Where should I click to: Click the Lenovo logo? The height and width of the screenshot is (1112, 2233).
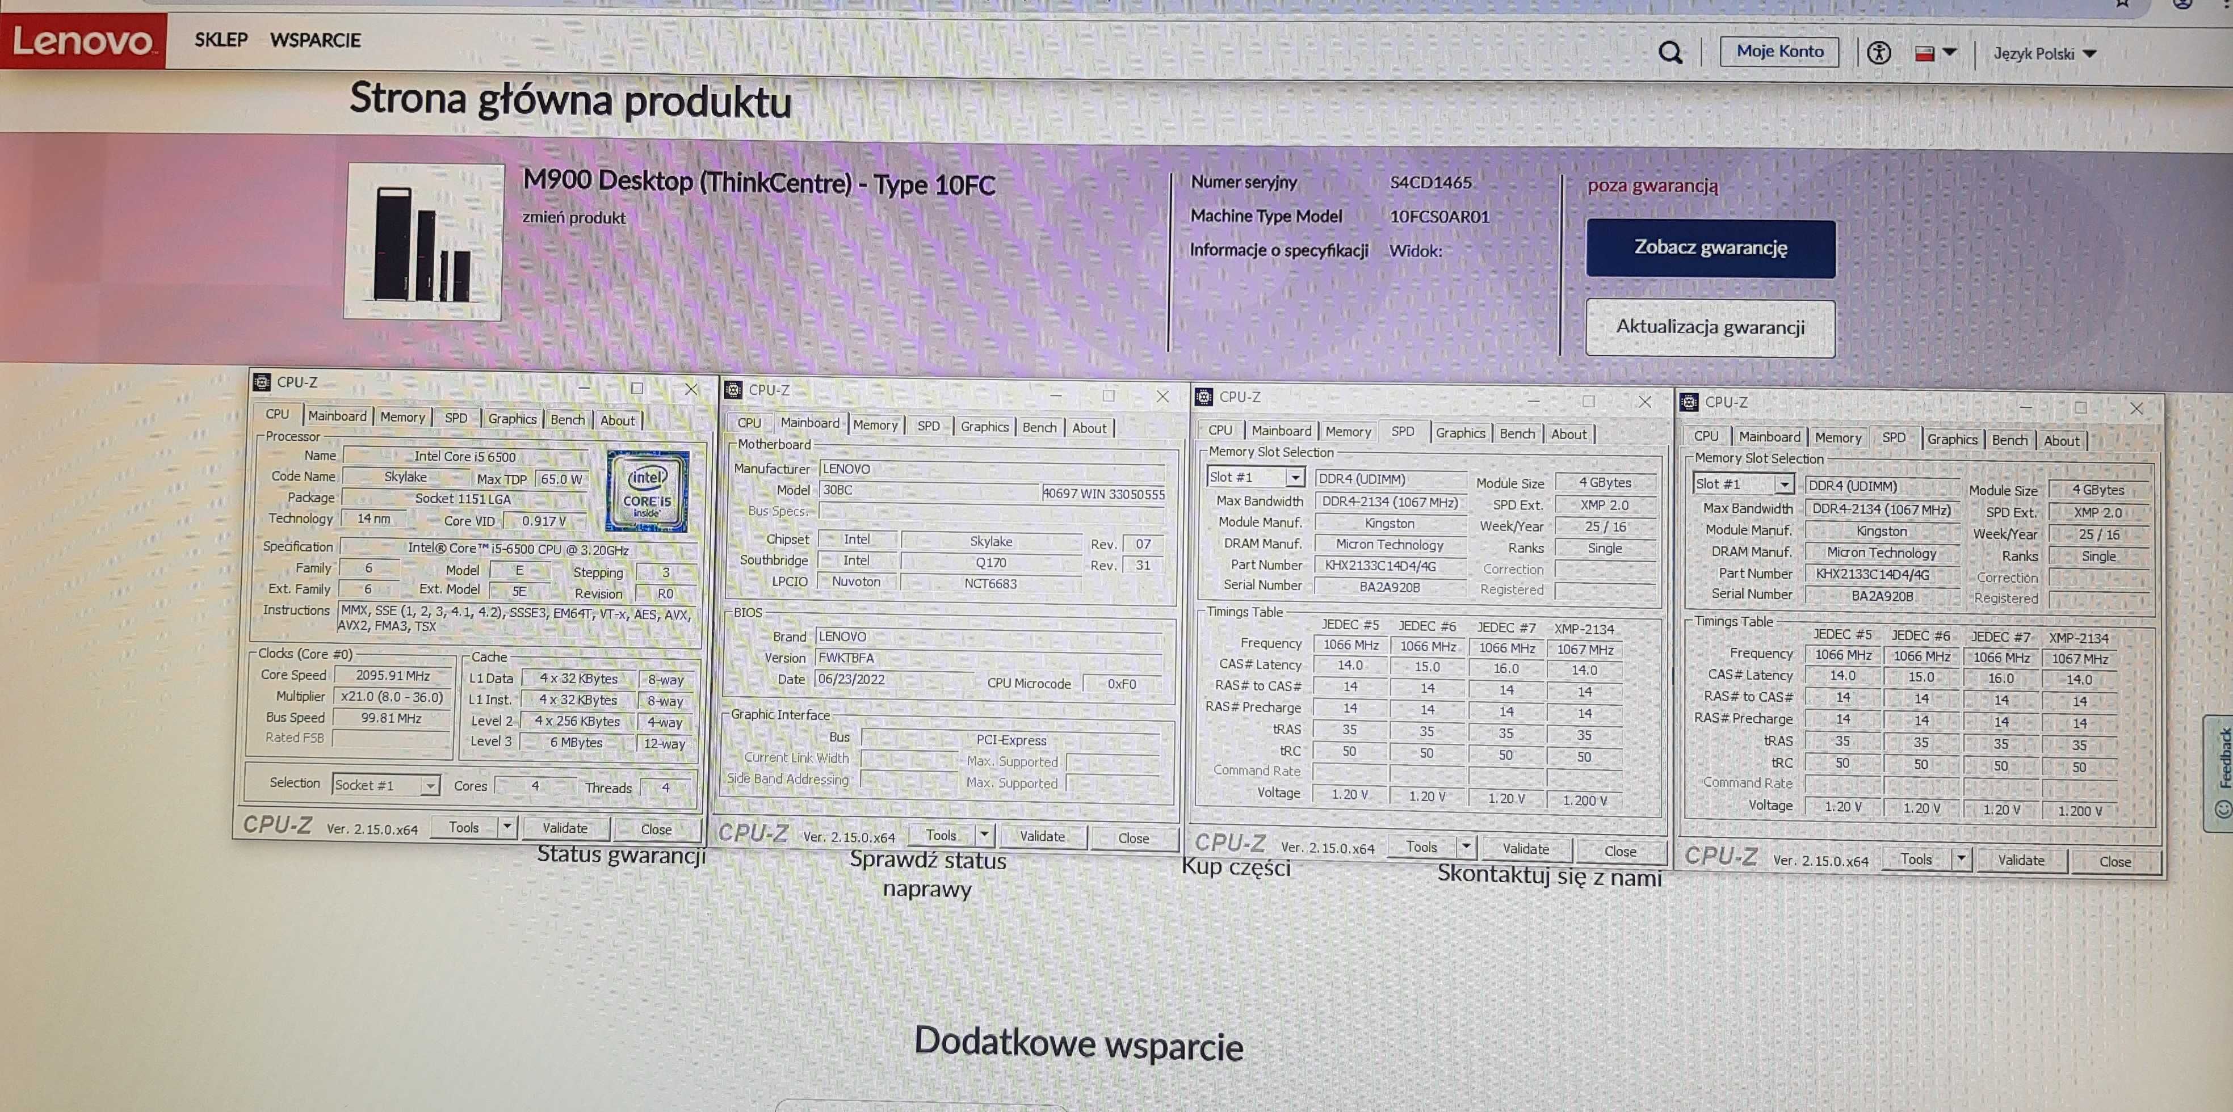tap(83, 41)
